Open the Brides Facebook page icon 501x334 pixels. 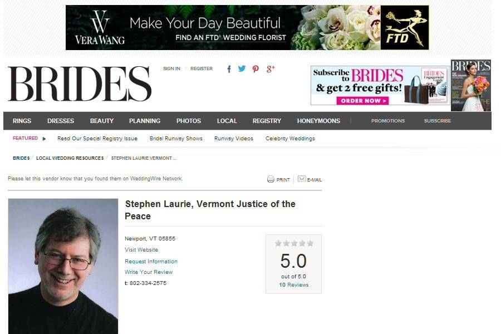(x=229, y=69)
